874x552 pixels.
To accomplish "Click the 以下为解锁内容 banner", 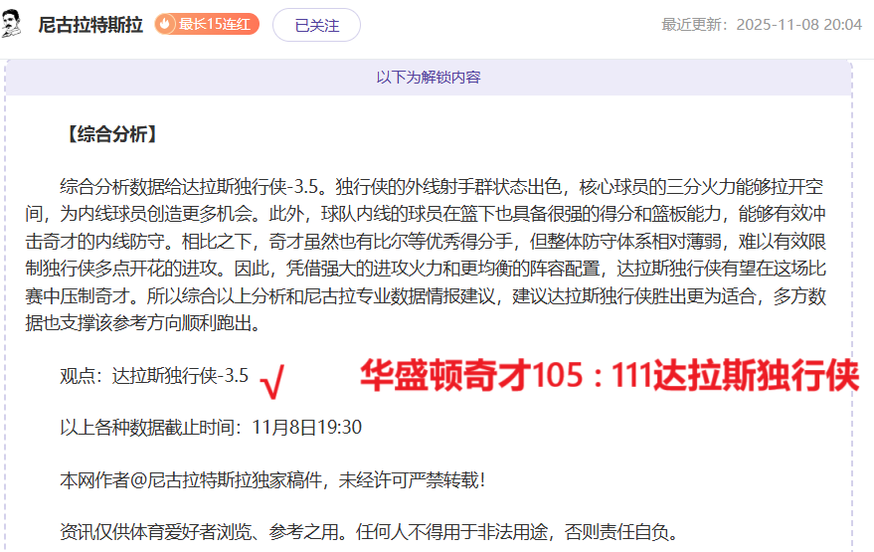I will click(x=429, y=78).
